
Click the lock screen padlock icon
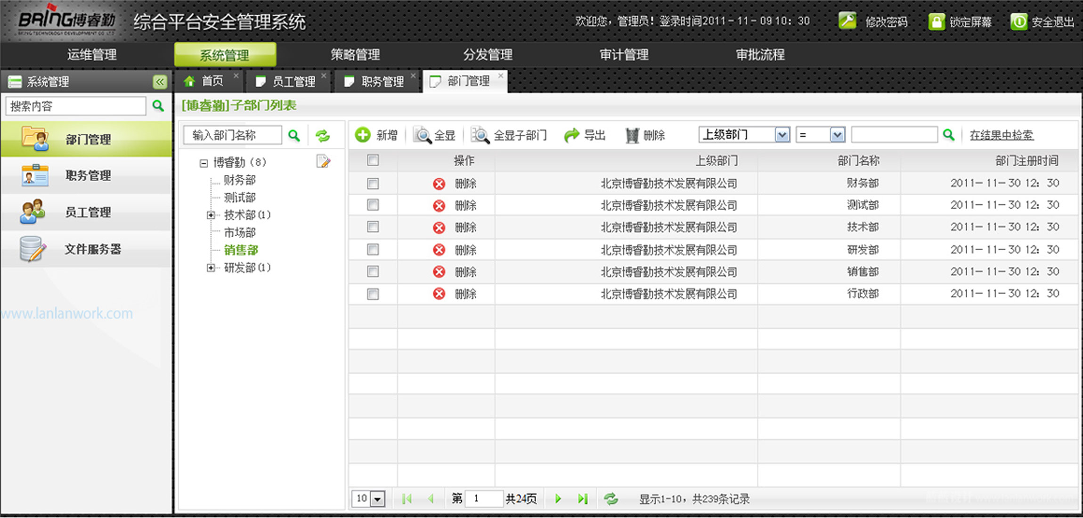pyautogui.click(x=936, y=22)
